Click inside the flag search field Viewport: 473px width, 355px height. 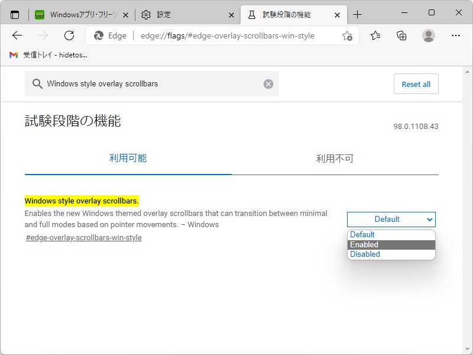(148, 83)
